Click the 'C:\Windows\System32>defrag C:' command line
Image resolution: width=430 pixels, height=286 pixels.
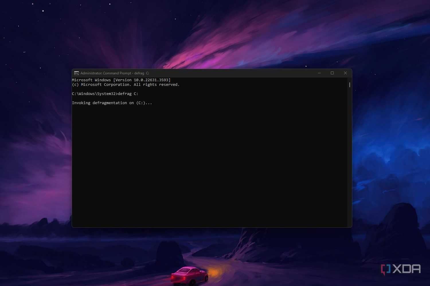[105, 94]
